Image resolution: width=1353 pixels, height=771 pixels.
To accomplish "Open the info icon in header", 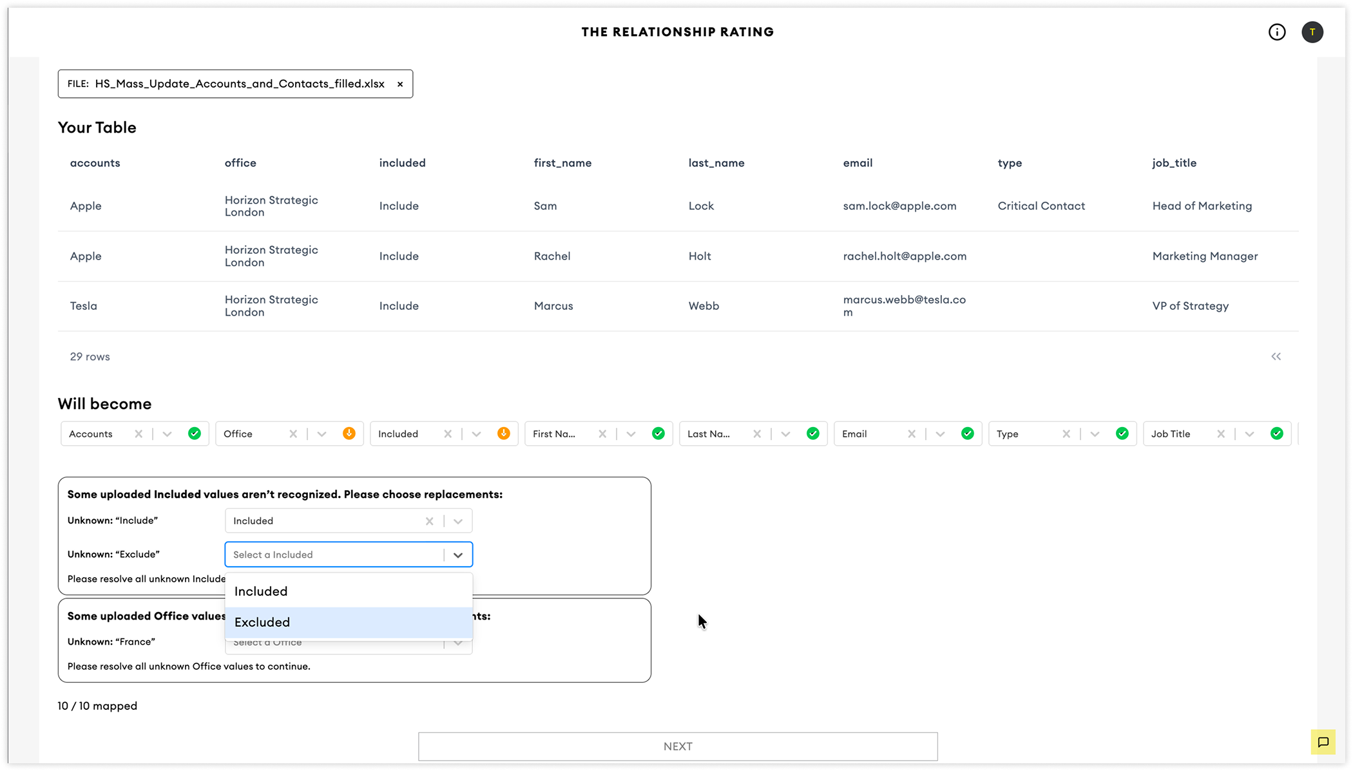I will (1276, 32).
